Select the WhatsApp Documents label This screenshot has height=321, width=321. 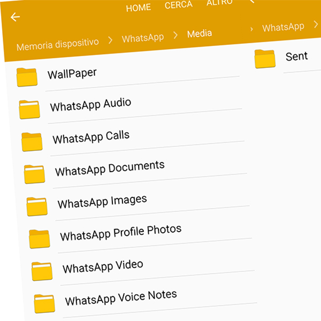[110, 169]
